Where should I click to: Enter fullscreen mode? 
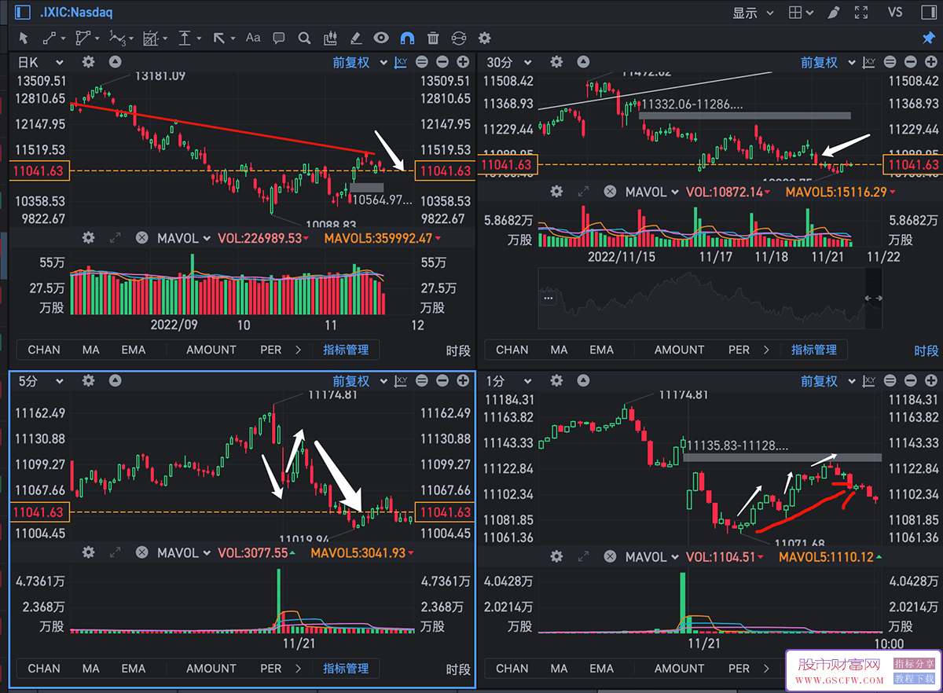click(861, 13)
